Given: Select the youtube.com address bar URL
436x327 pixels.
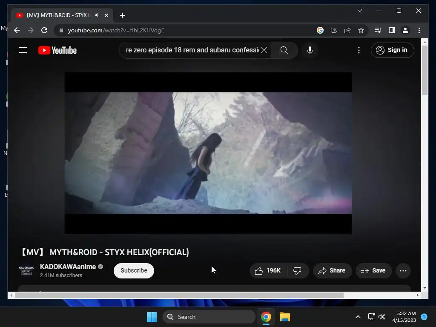Looking at the screenshot, I should [116, 30].
